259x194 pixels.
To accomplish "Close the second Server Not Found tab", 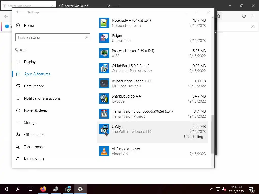I will pos(109,6).
